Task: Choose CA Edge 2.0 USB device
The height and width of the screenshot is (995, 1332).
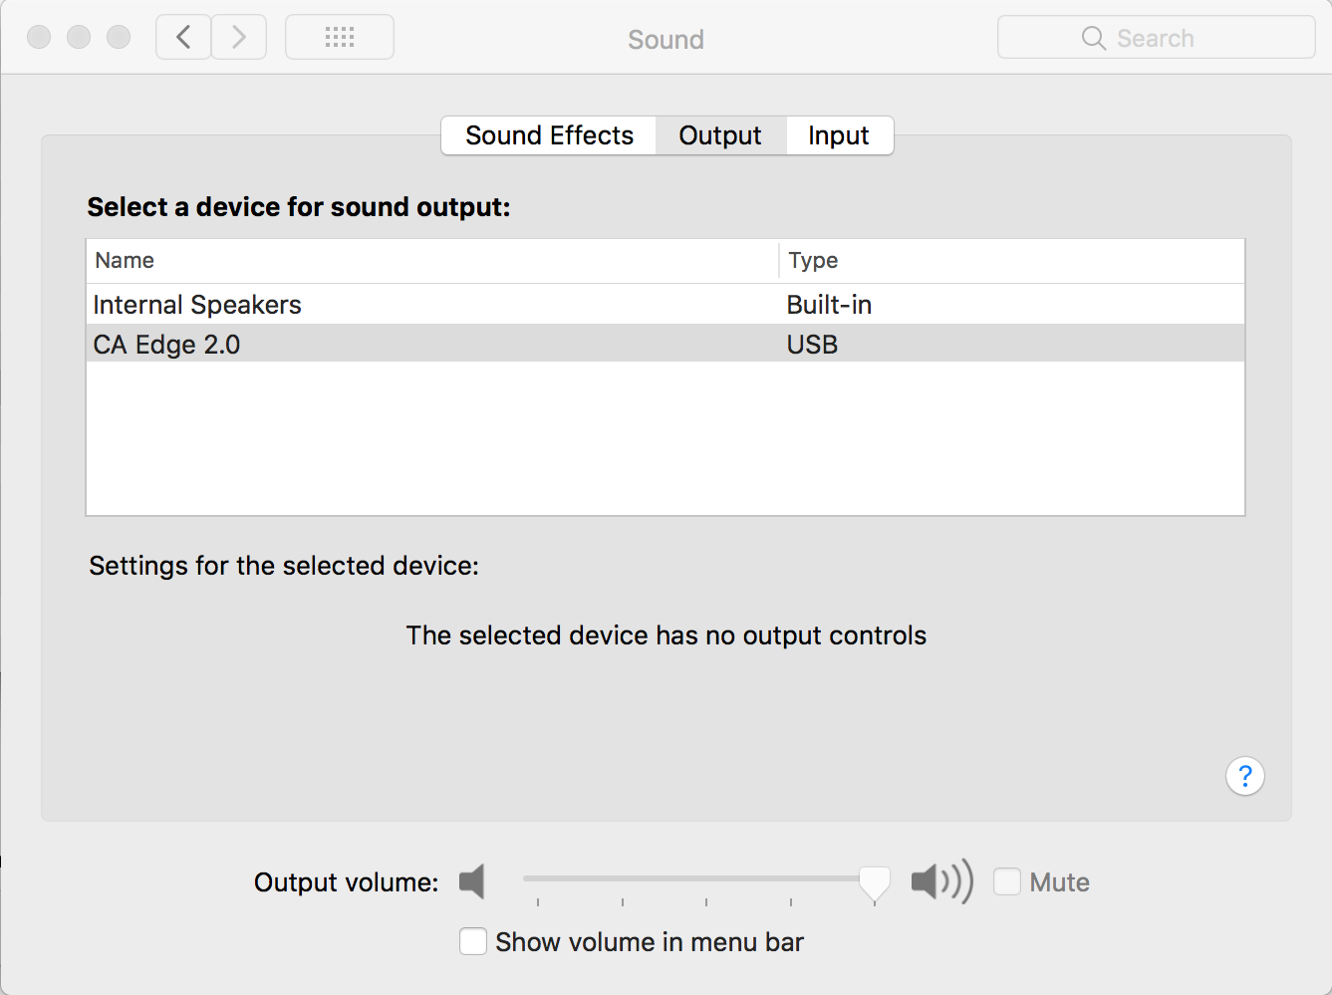Action: point(167,345)
